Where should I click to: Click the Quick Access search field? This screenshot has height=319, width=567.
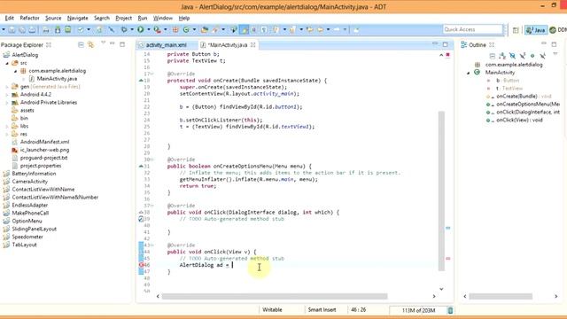coord(472,29)
